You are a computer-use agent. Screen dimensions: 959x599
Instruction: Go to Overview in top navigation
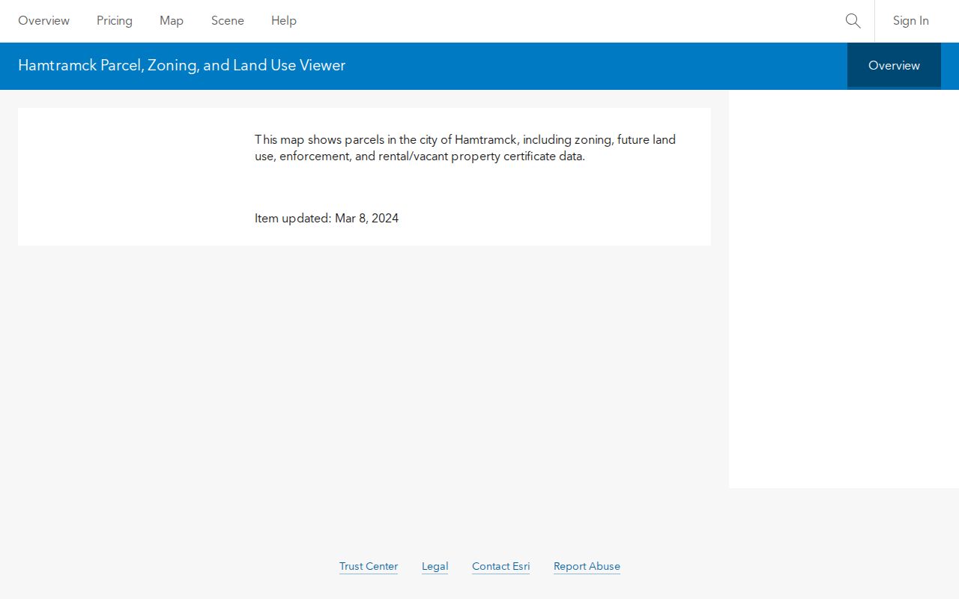tap(43, 21)
